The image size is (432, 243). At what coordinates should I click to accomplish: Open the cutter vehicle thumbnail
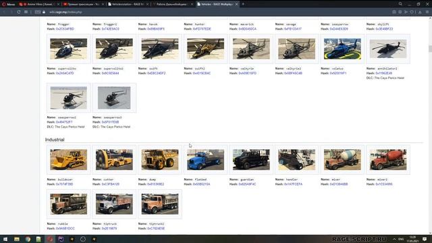click(114, 160)
